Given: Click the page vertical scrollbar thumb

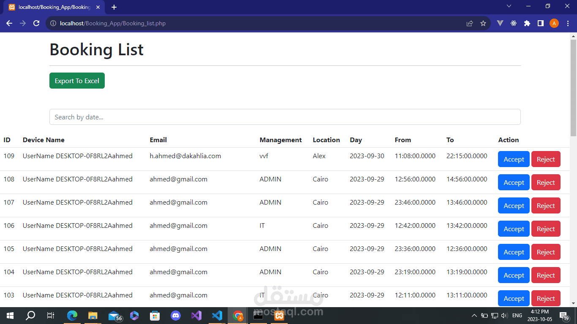Looking at the screenshot, I should point(573,88).
